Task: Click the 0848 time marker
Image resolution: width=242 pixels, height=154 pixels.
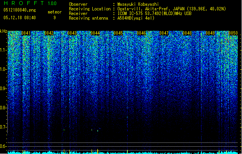Action: [187, 33]
